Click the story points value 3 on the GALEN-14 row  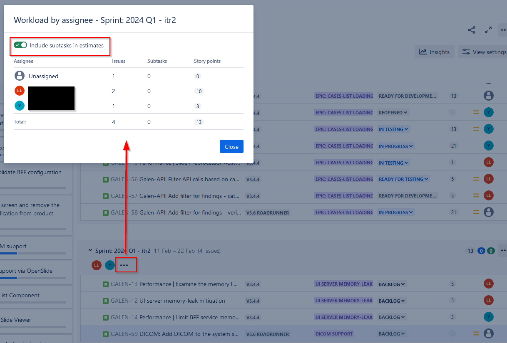[x=452, y=317]
